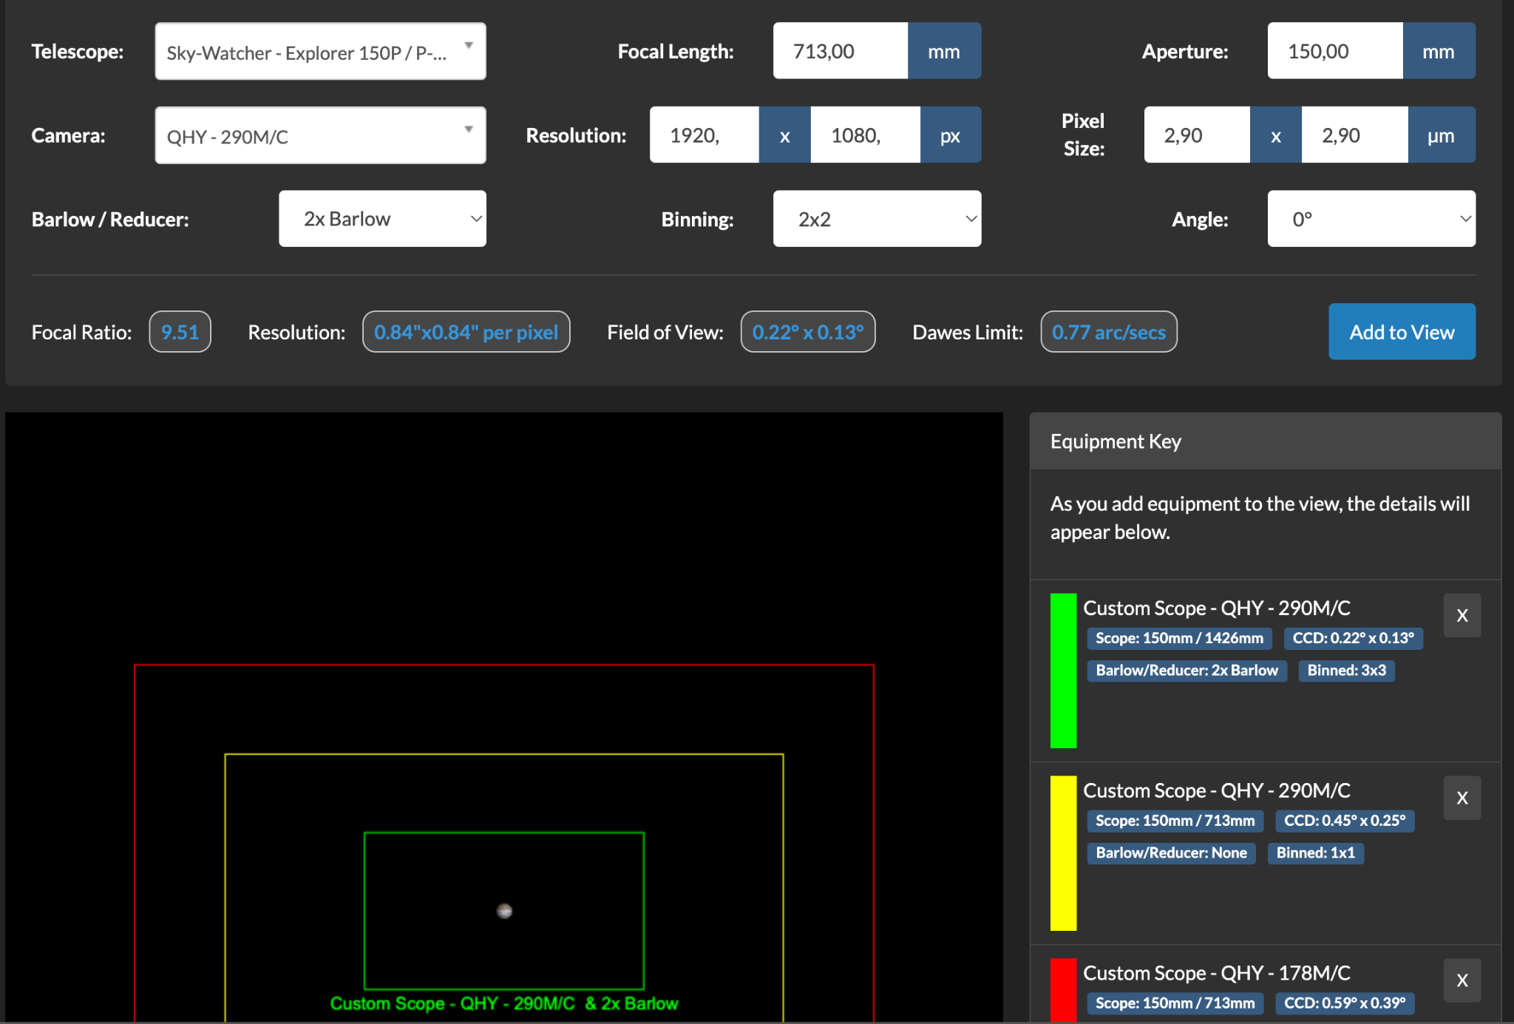Image resolution: width=1514 pixels, height=1024 pixels.
Task: Edit the vertical Resolution field 1080
Action: pos(866,135)
